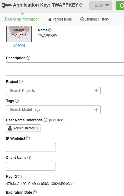Viewport: 124px width, 196px height.
Task: Click help icon beside Client Name label
Action: (29, 158)
